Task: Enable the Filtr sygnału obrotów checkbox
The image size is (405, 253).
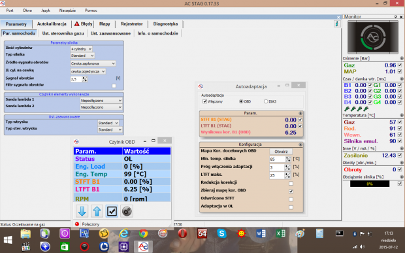Action: [x=114, y=86]
